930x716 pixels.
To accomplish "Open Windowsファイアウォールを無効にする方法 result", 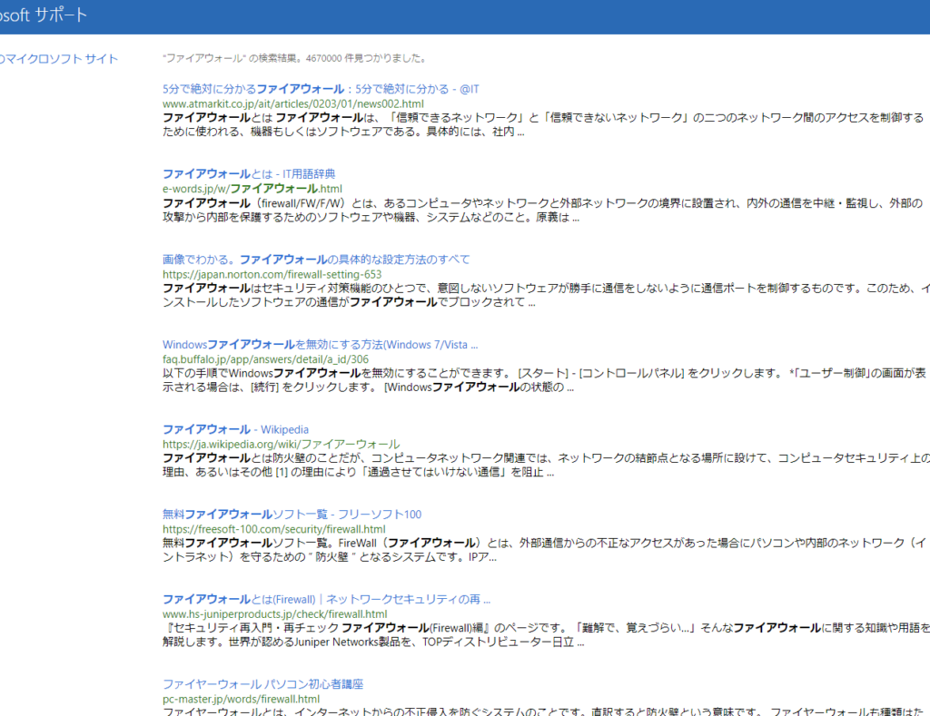I will coord(320,345).
